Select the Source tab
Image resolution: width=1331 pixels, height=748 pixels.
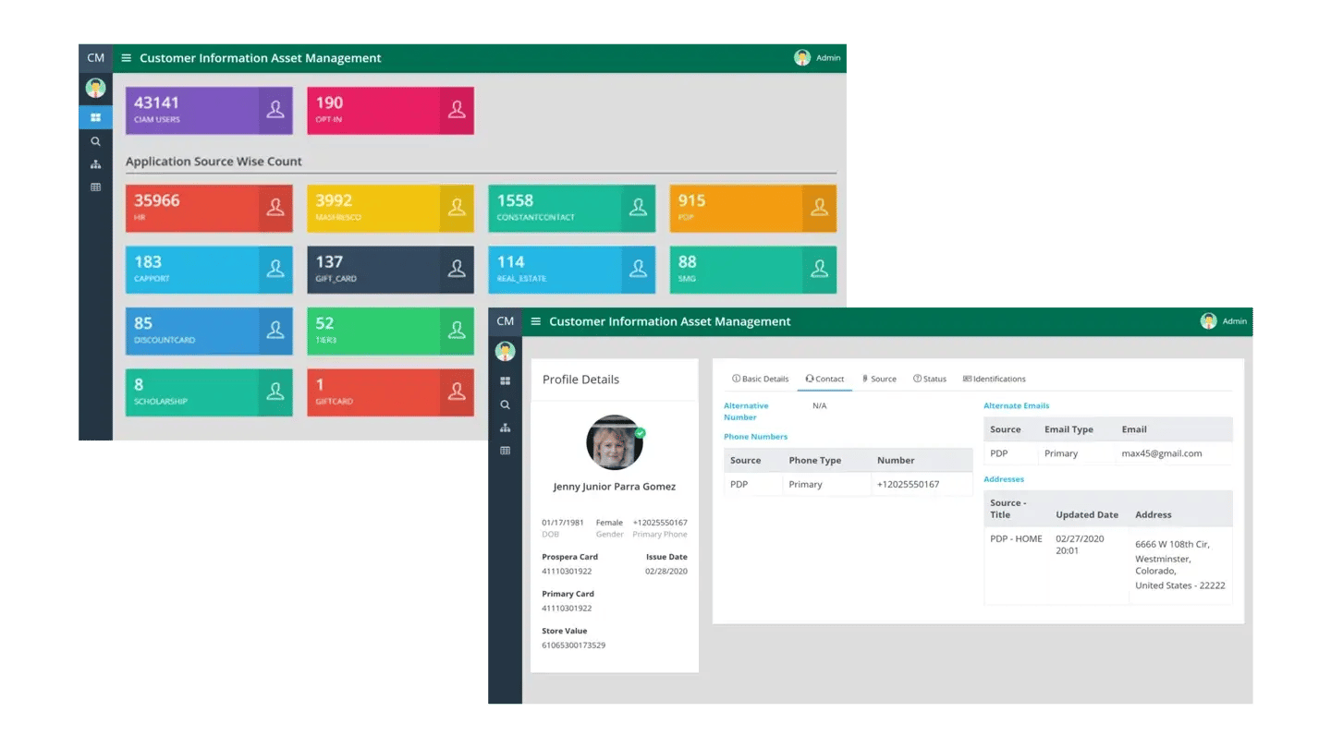pos(879,379)
